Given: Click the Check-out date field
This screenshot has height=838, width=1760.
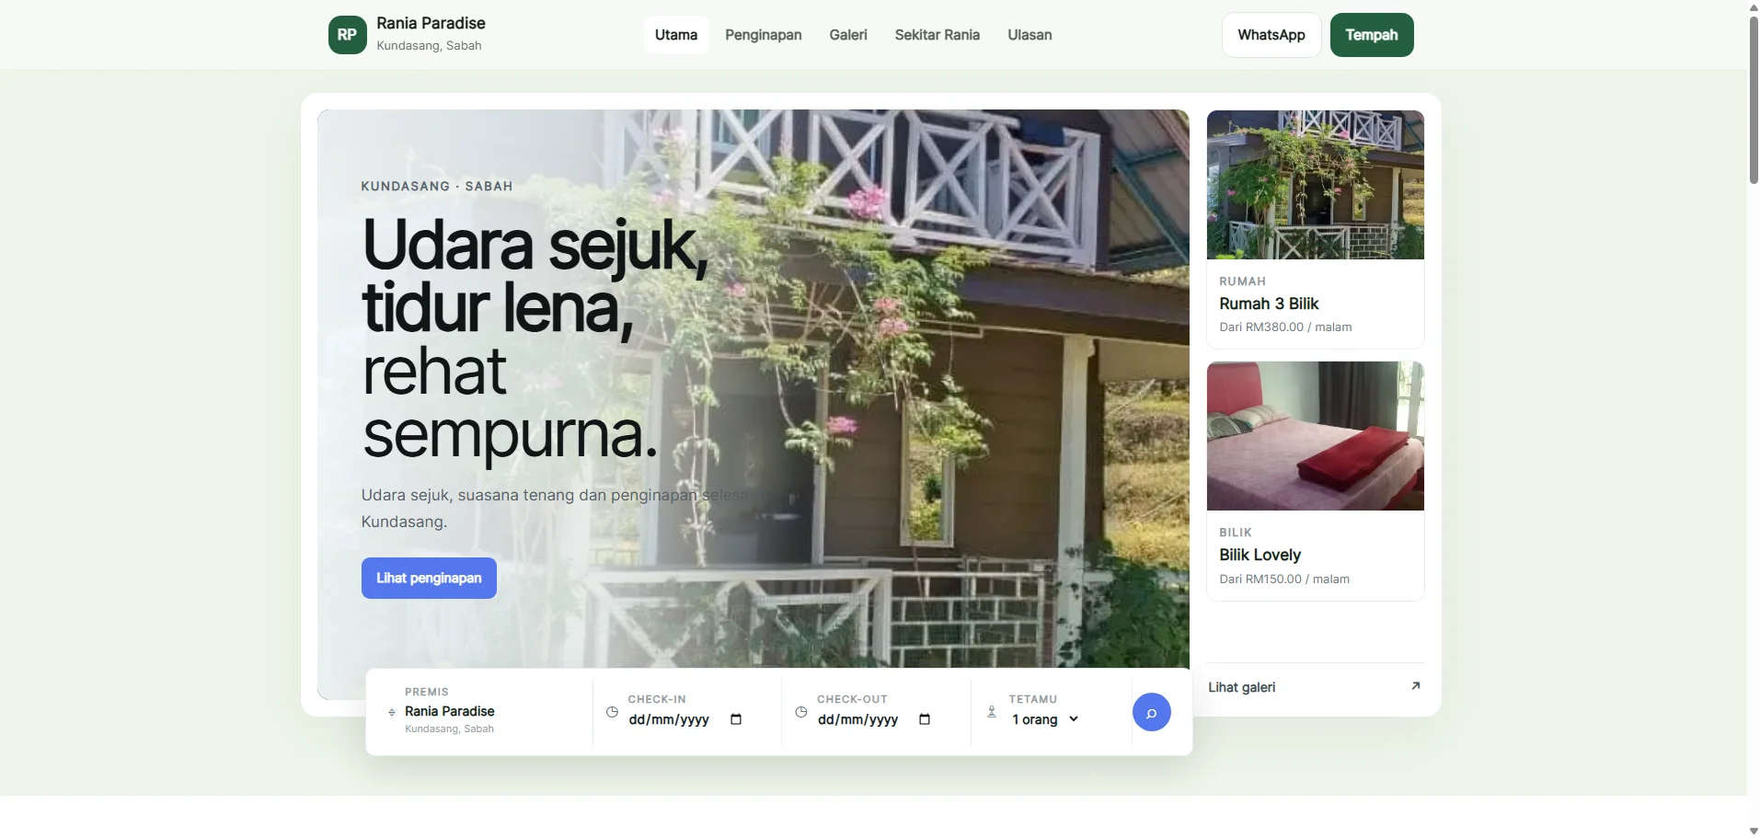Looking at the screenshot, I should click(875, 719).
